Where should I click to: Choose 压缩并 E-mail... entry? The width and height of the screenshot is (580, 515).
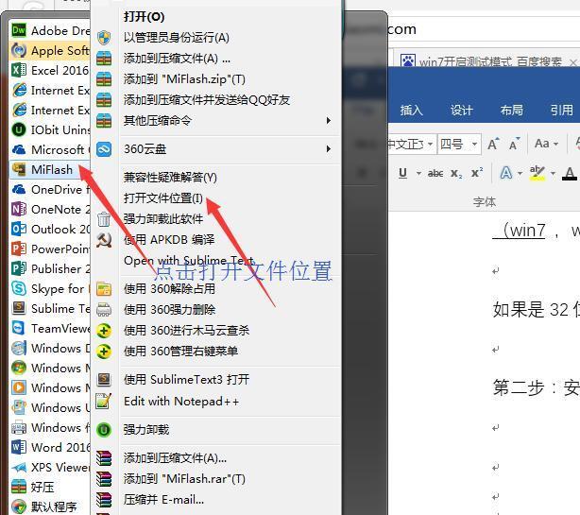[163, 500]
